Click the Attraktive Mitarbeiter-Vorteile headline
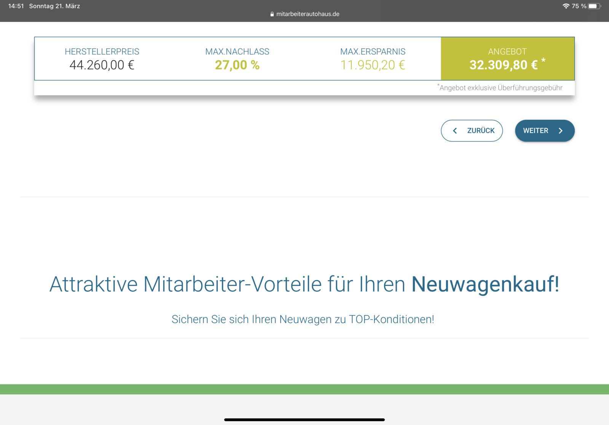Image resolution: width=609 pixels, height=425 pixels. click(x=304, y=284)
